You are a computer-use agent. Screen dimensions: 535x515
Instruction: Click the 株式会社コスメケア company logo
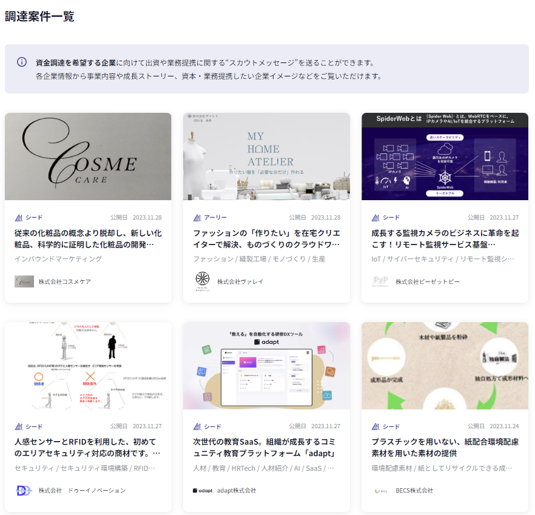tap(24, 281)
